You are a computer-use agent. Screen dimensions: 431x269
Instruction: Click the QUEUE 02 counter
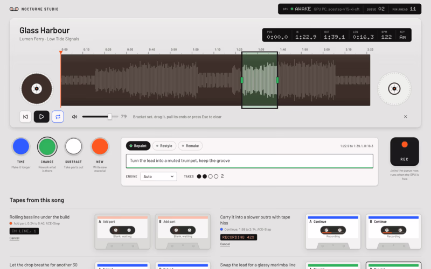click(376, 9)
